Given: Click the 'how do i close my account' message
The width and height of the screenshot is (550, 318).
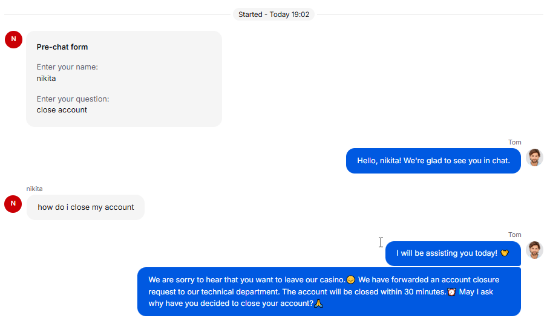Looking at the screenshot, I should 85,207.
